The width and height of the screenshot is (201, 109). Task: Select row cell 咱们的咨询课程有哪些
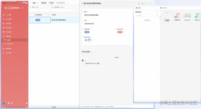pos(58,20)
